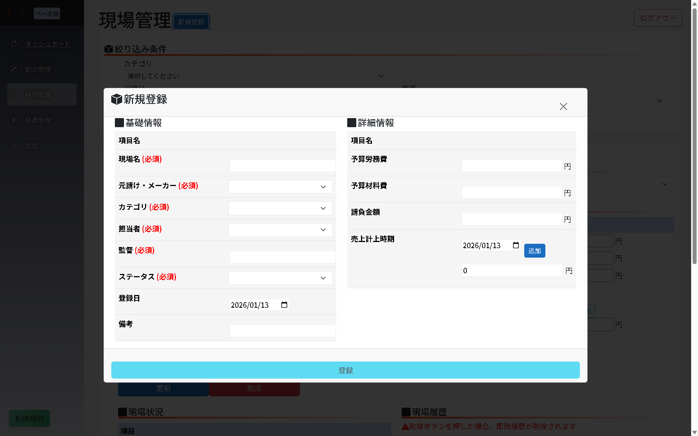Click the dashboard home icon in sidebar

(x=14, y=44)
